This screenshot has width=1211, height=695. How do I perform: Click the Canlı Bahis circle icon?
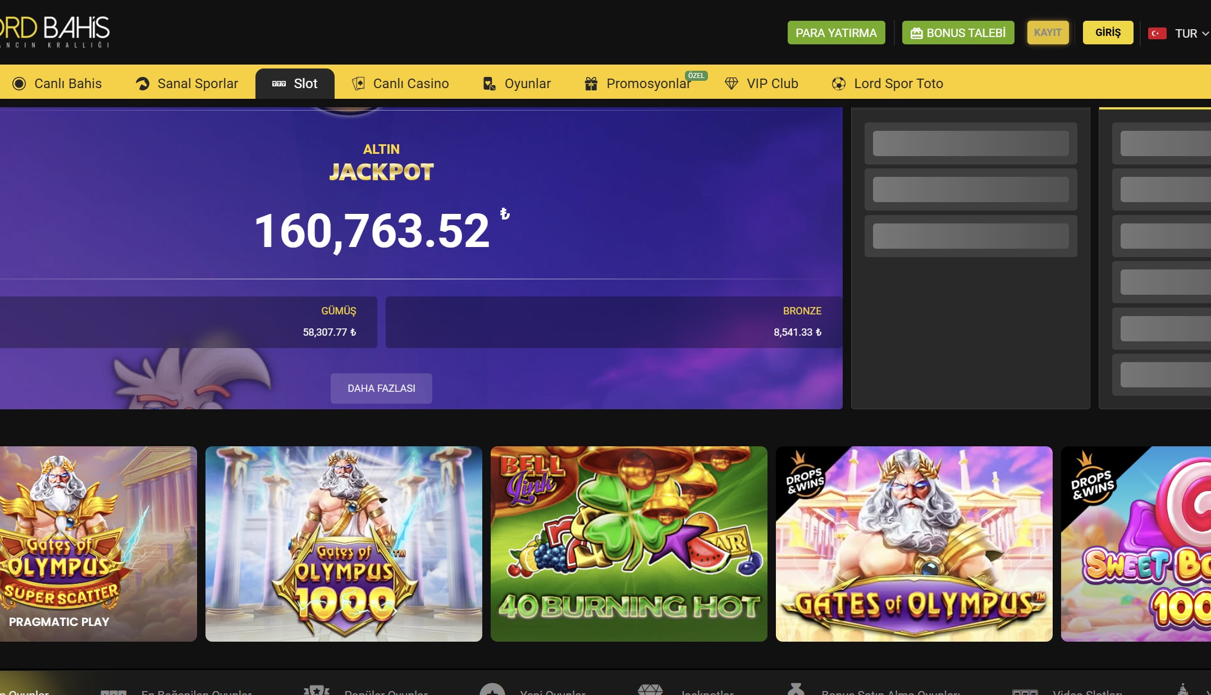(x=19, y=84)
